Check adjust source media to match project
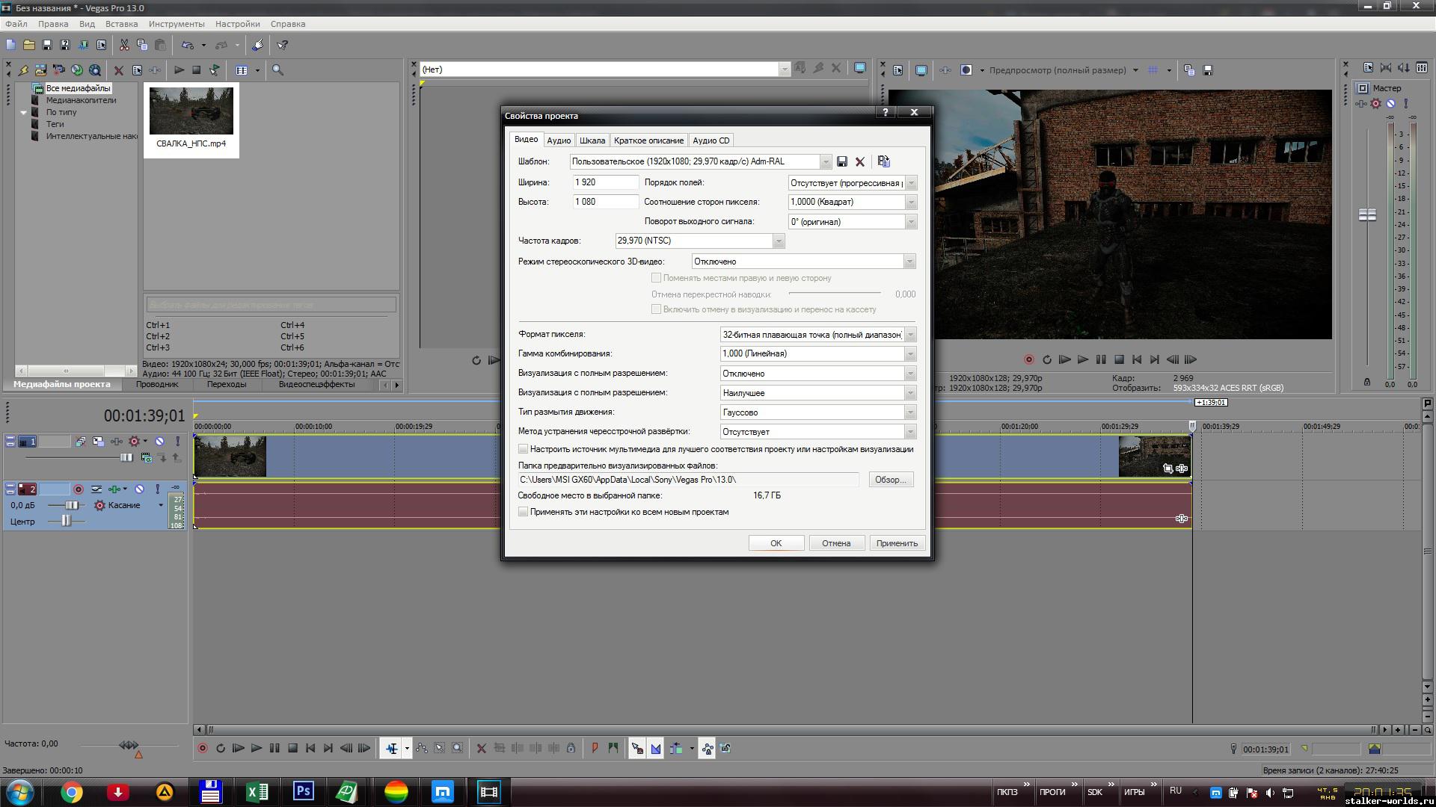 [524, 449]
